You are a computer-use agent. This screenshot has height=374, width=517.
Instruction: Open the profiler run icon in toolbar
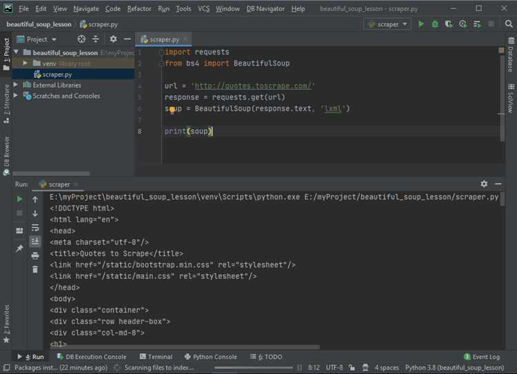(x=463, y=24)
